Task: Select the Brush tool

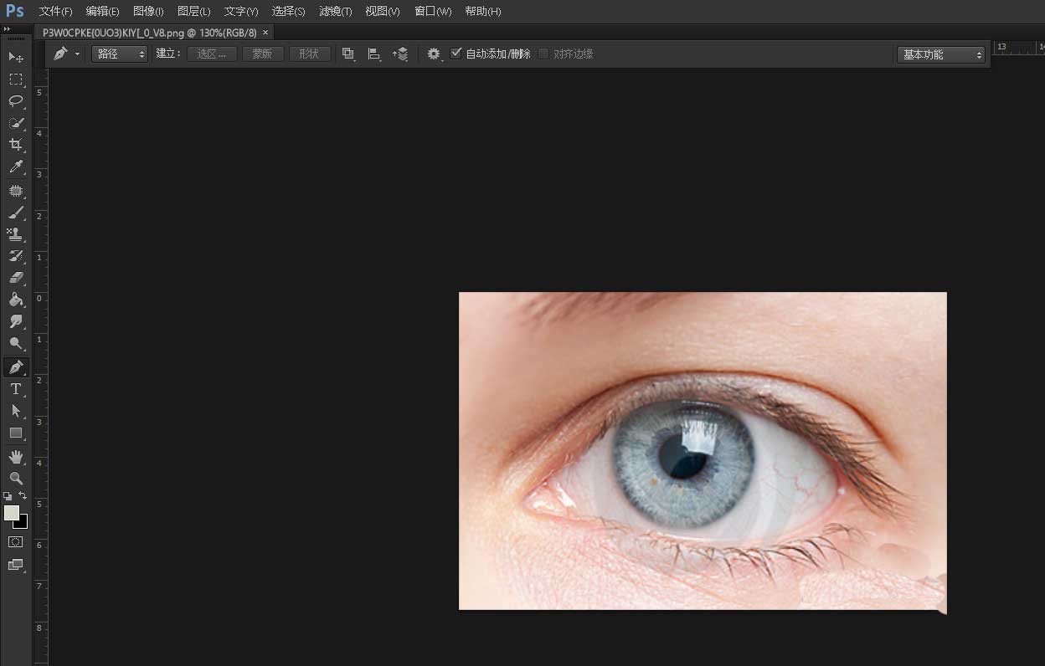Action: [15, 212]
